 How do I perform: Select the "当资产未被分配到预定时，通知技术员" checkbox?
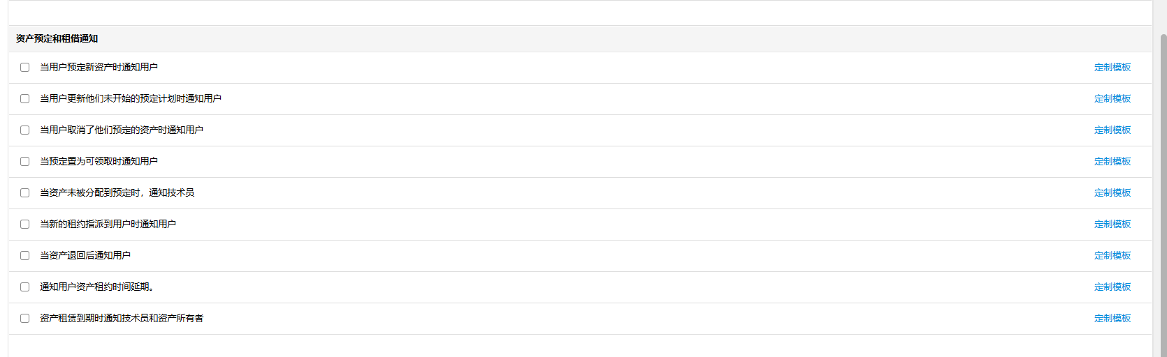coord(25,193)
